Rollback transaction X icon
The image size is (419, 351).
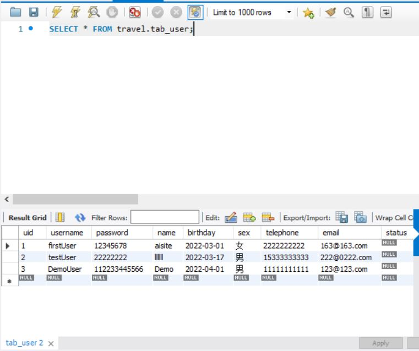[x=176, y=12]
